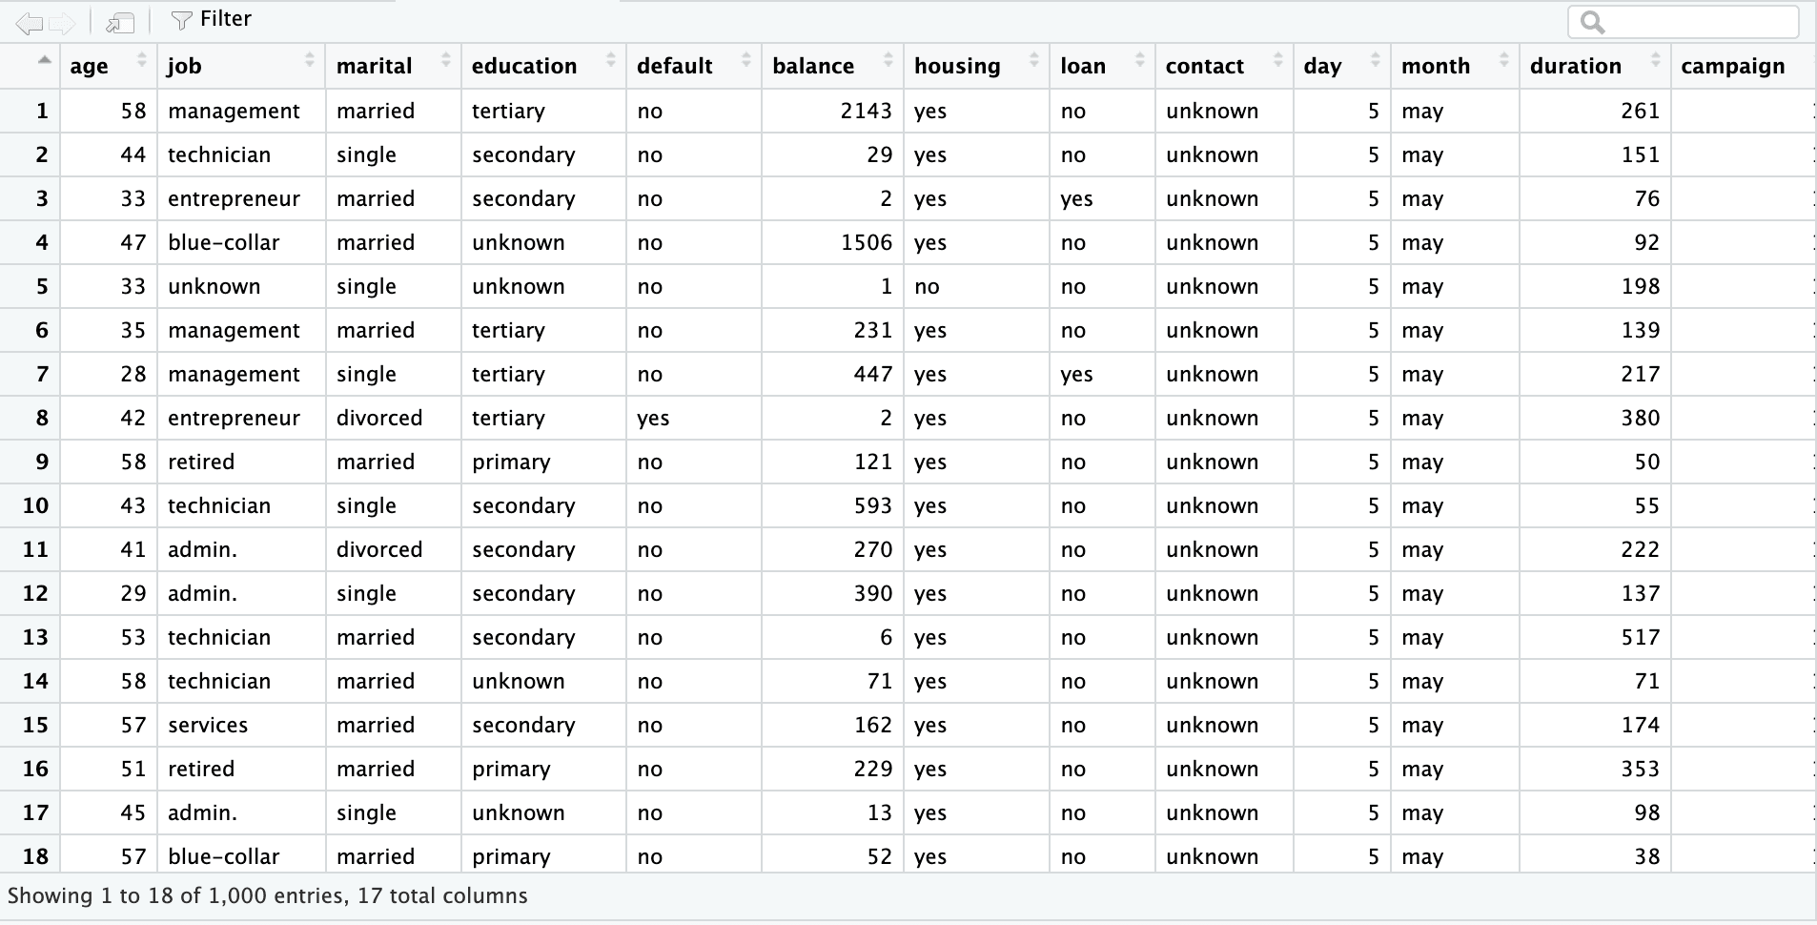
Task: Toggle sorting on the balance column
Action: click(x=888, y=59)
